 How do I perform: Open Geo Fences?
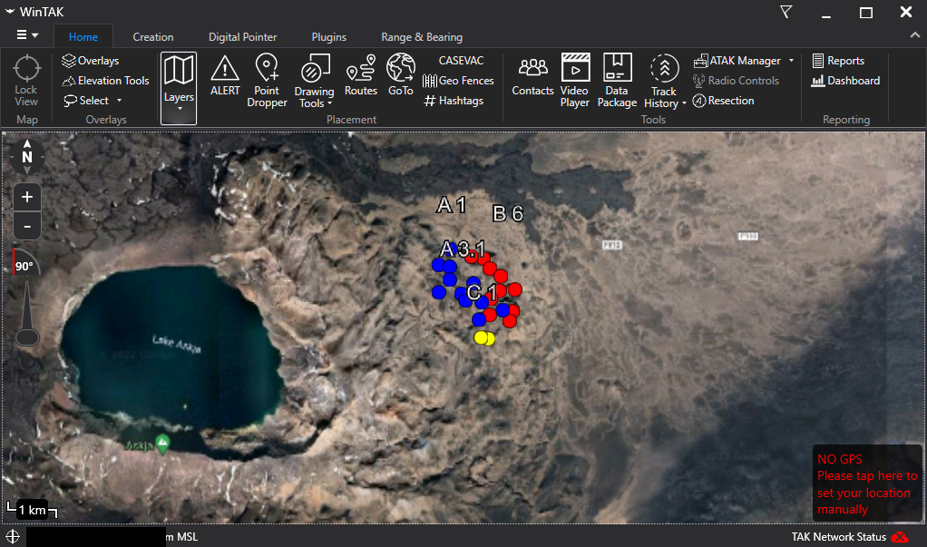point(458,81)
